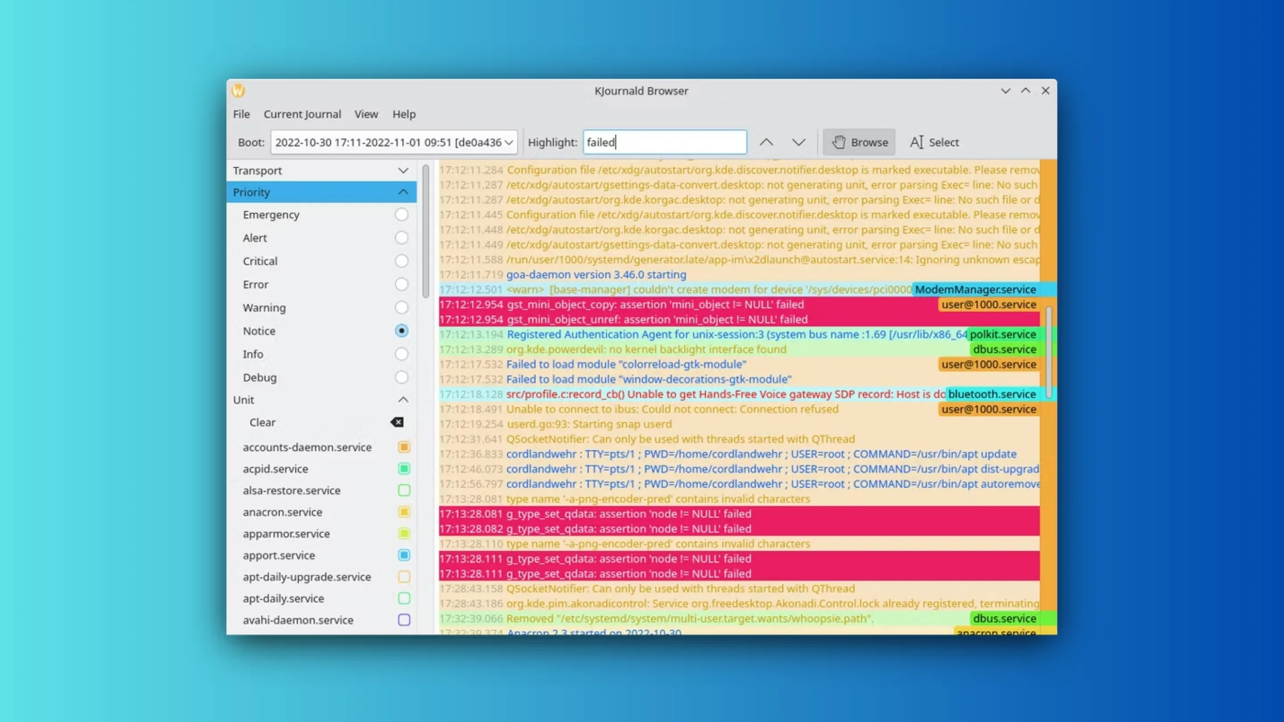Open the Help menu

pyautogui.click(x=404, y=114)
